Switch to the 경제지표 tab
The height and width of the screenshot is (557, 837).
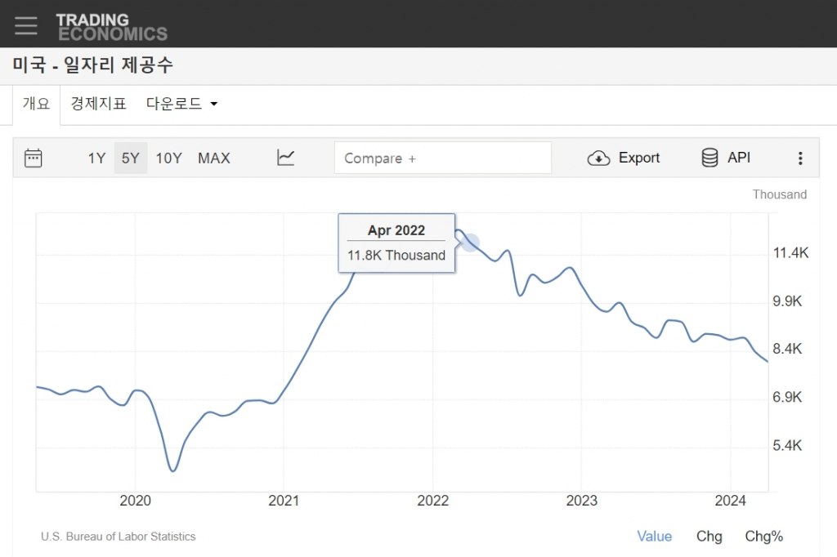tap(98, 104)
